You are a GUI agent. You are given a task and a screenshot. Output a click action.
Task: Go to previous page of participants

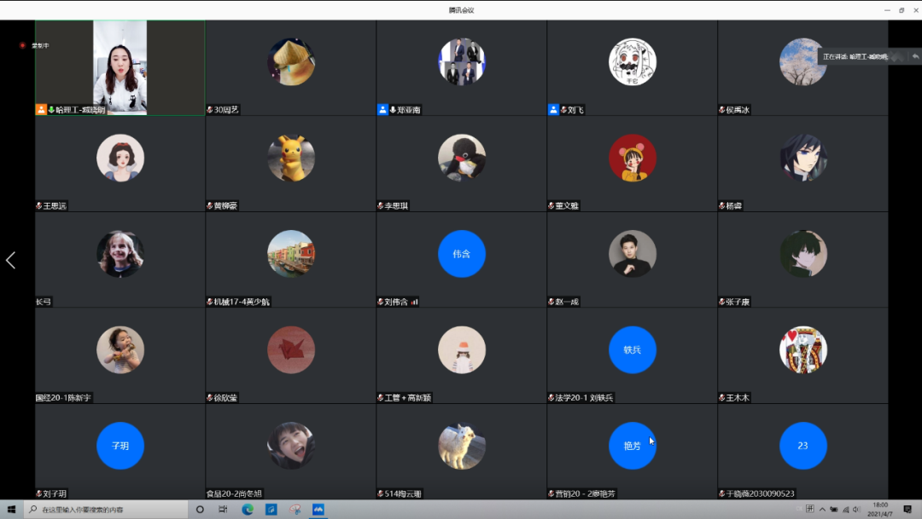pos(10,260)
